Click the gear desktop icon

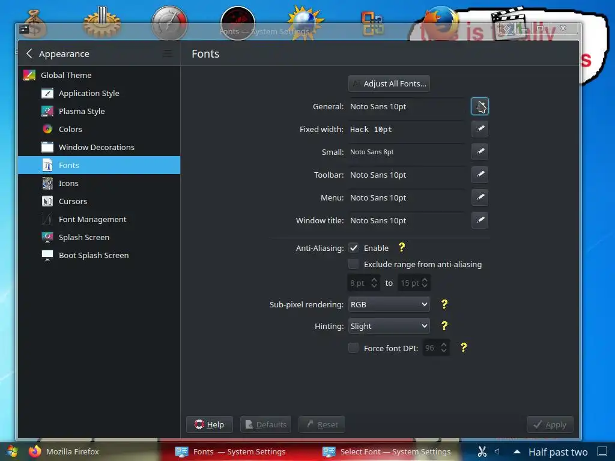(102, 22)
